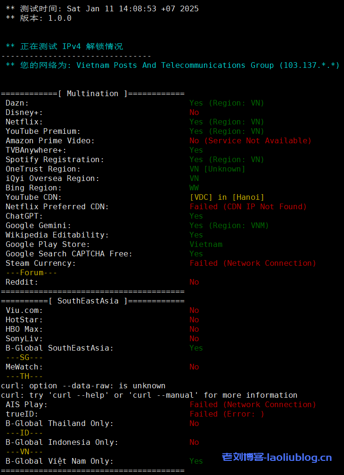
Task: Click the Google Play Store Vietnam result
Action: tap(206, 245)
